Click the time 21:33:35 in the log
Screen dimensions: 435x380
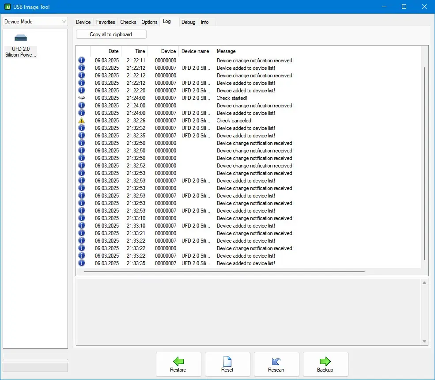tap(136, 263)
